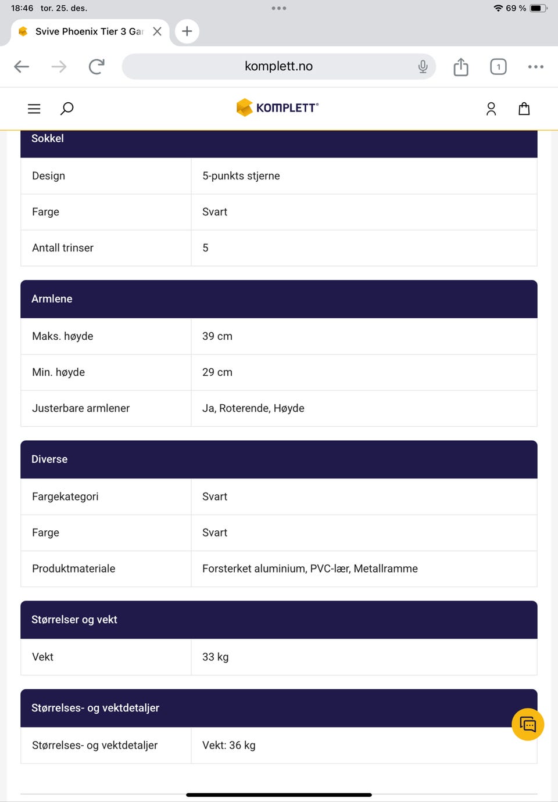Open the shopping bag
Image resolution: width=558 pixels, height=802 pixels.
click(524, 109)
